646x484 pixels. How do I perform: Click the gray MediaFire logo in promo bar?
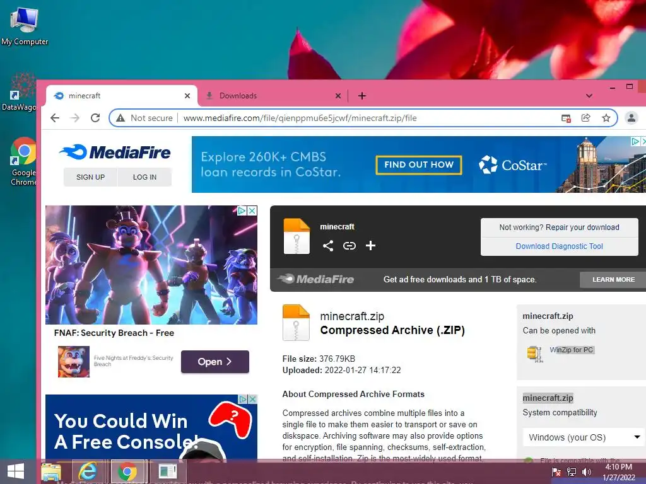(x=315, y=279)
